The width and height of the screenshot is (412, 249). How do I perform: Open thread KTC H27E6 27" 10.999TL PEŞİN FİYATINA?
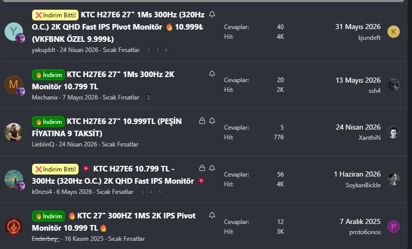107,127
